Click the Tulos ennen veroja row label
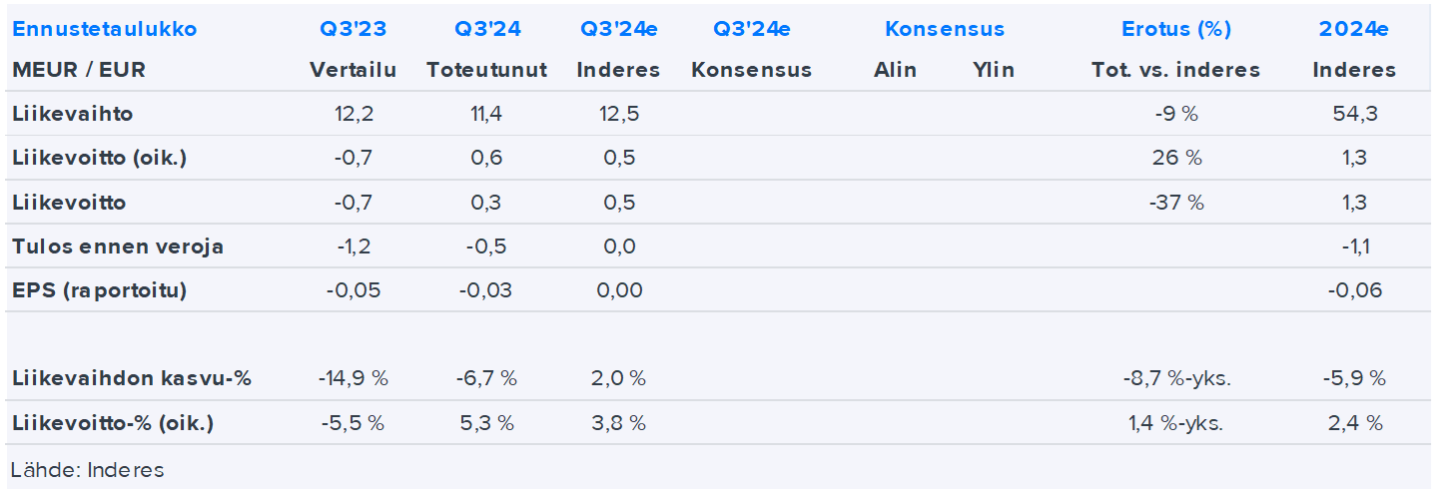 118,246
